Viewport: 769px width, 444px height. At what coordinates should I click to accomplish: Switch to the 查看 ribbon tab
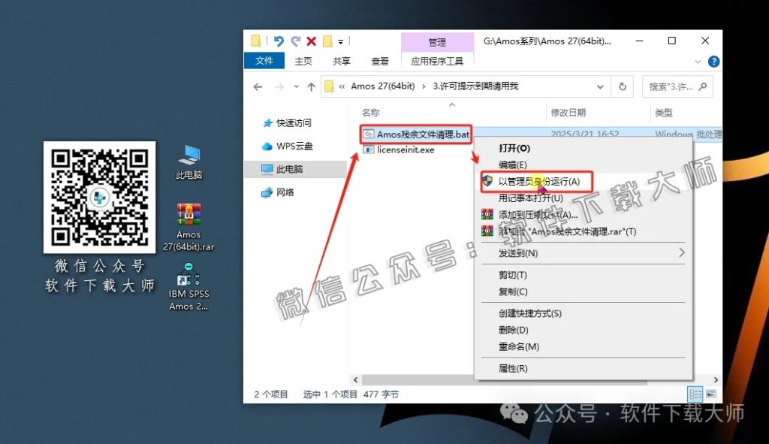[x=379, y=61]
